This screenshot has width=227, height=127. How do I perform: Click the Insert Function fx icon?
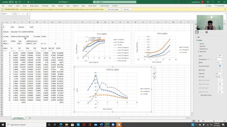click(27, 14)
